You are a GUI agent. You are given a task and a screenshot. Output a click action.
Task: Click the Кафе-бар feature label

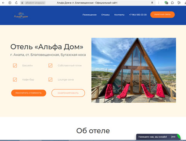point(28,80)
